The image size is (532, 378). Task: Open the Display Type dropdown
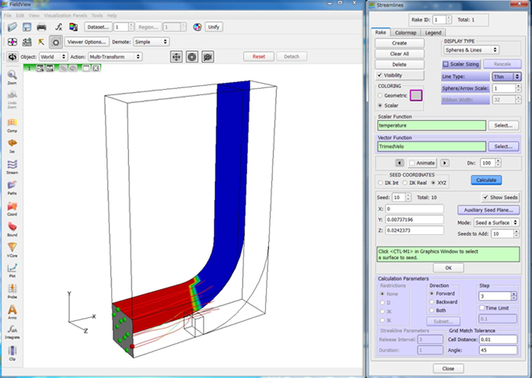[470, 49]
